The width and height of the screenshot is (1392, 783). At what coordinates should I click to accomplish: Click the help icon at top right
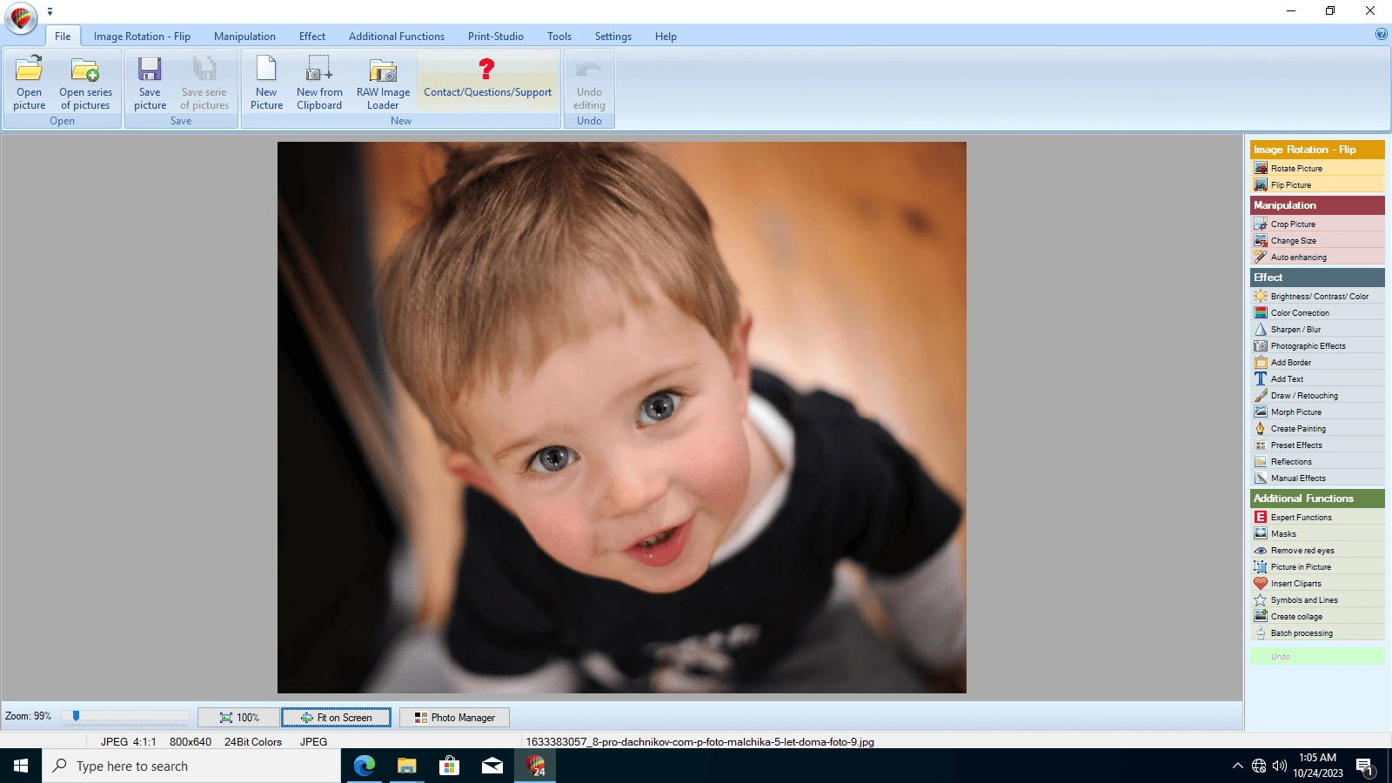1381,35
